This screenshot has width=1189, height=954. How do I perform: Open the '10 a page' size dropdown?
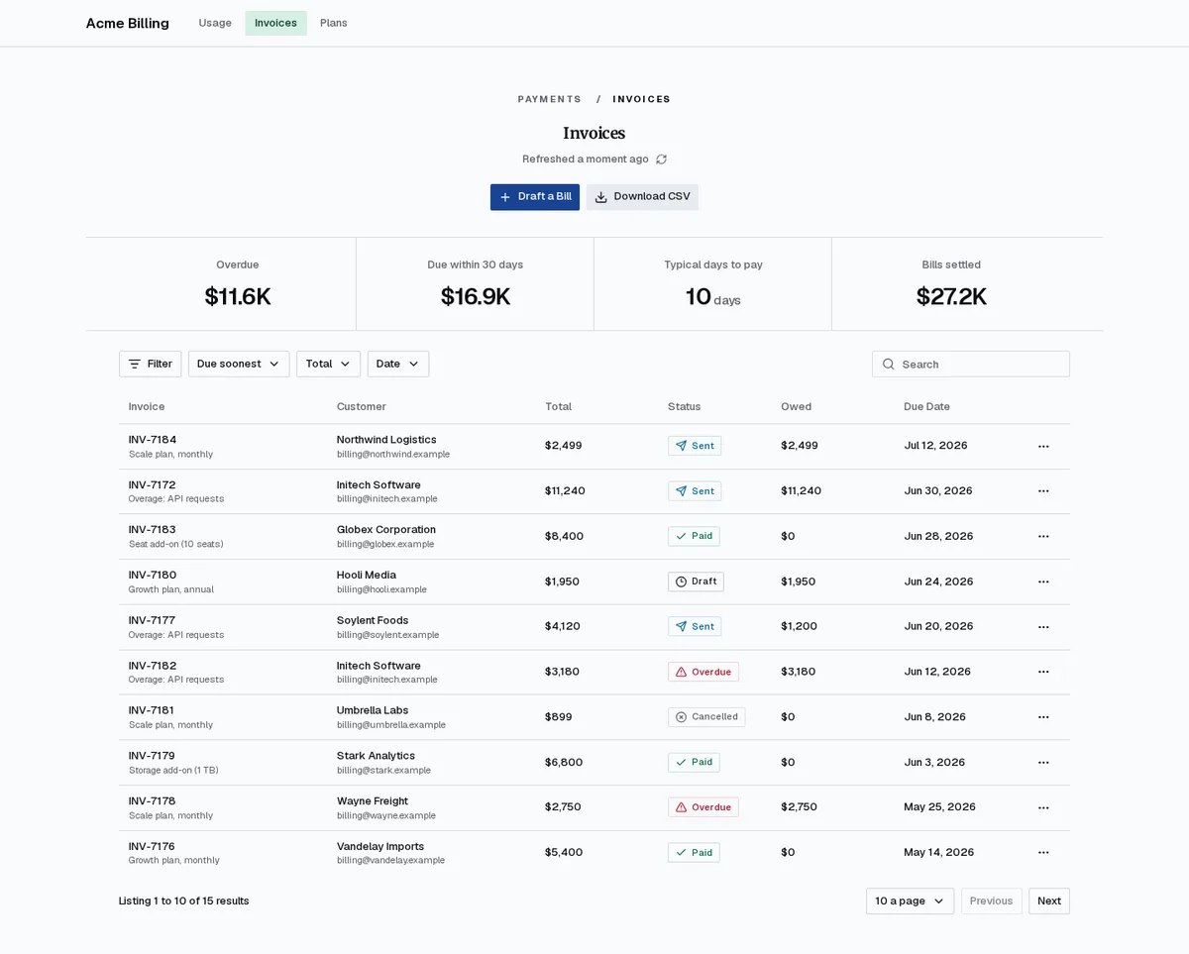[x=911, y=901]
